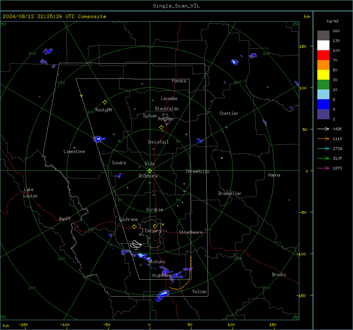Click the white 130 kg/m2 color swatch
Image resolution: width=353 pixels, height=330 pixels.
[x=323, y=45]
